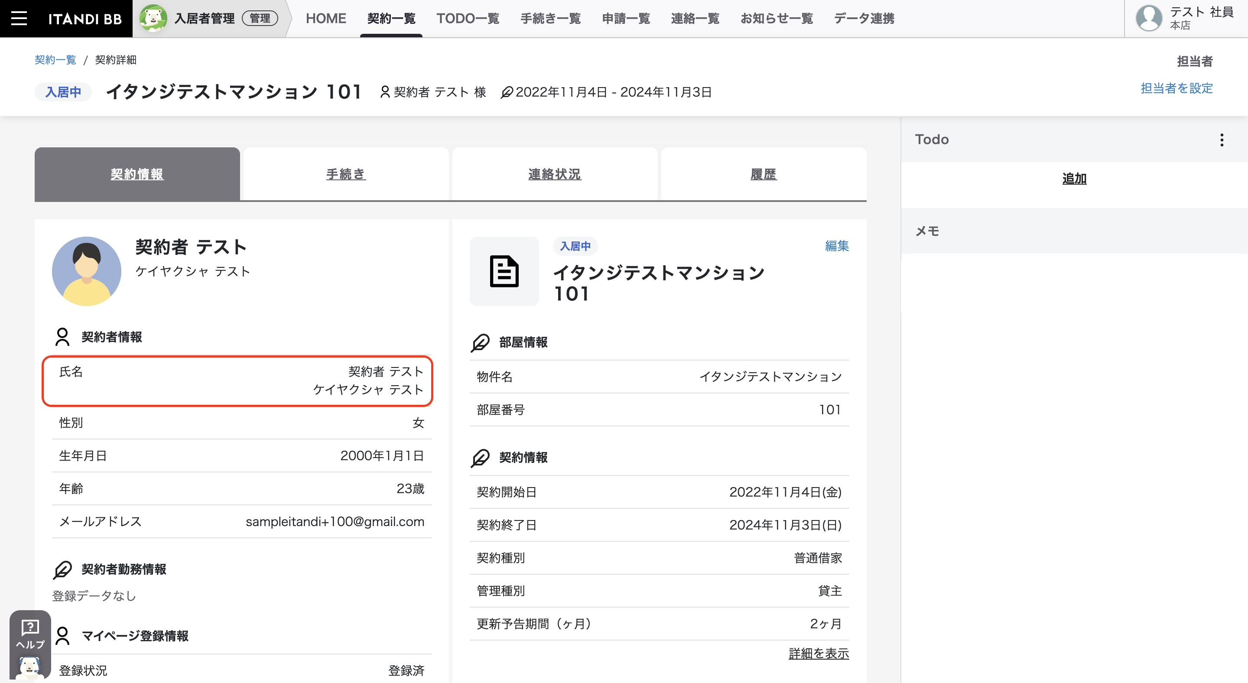
Task: Click 性別 value 女
Action: [418, 423]
